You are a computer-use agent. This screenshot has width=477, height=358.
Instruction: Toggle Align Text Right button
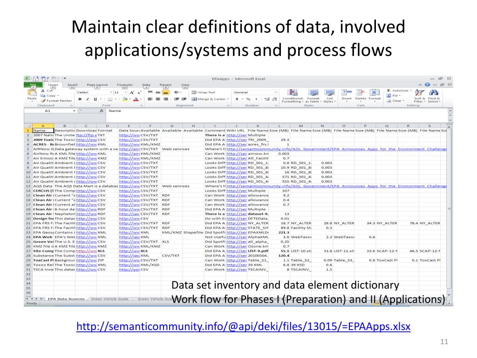[x=165, y=99]
